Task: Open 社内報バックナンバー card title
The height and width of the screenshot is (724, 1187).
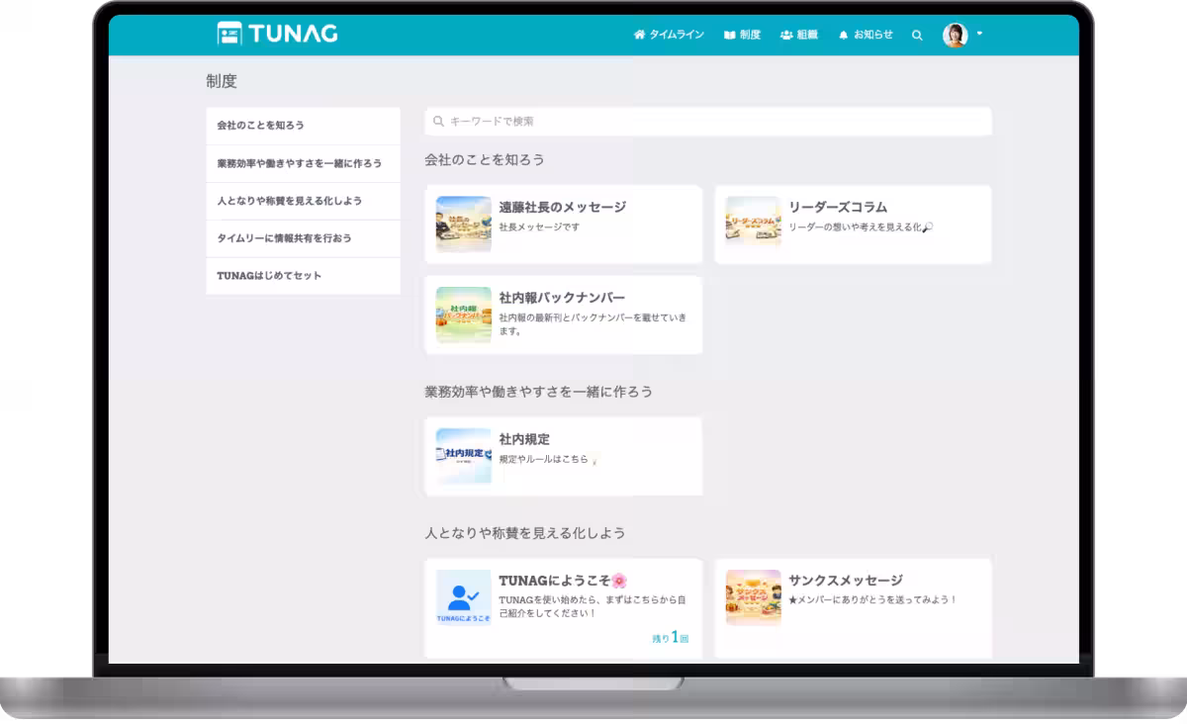Action: pos(562,297)
